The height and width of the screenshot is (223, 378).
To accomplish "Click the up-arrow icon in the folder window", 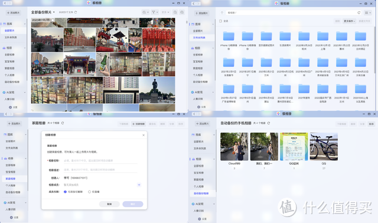I will (x=222, y=12).
